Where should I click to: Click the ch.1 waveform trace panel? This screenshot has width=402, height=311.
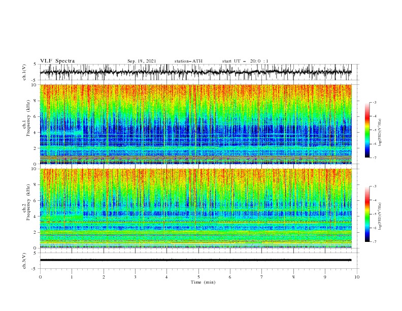pos(199,72)
